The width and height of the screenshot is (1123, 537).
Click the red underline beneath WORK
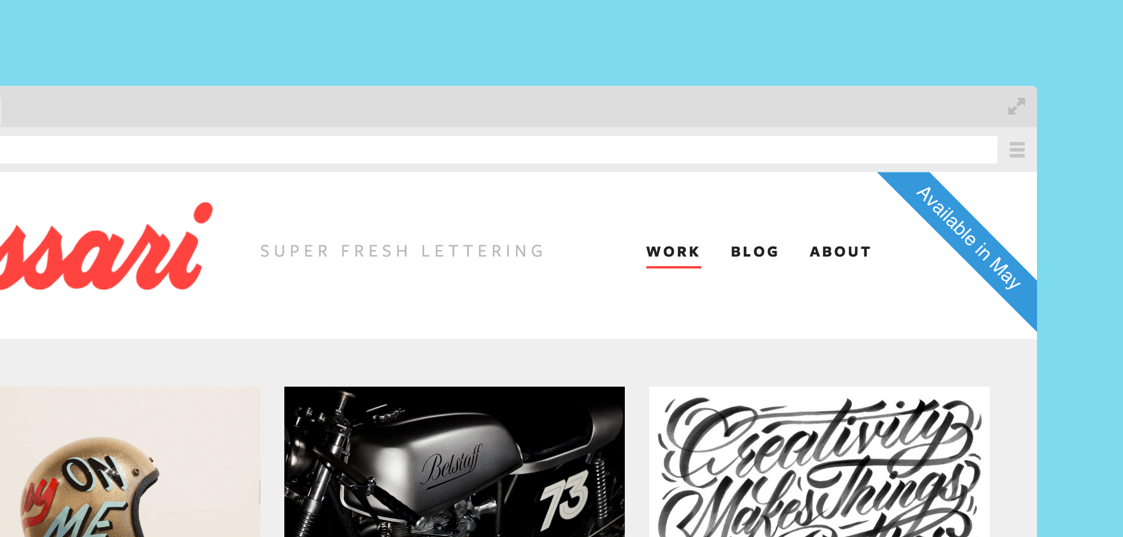[673, 267]
